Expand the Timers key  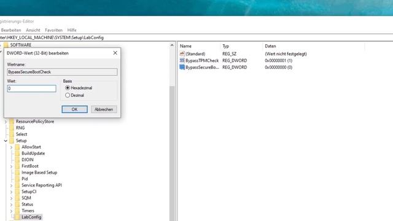[11, 211]
